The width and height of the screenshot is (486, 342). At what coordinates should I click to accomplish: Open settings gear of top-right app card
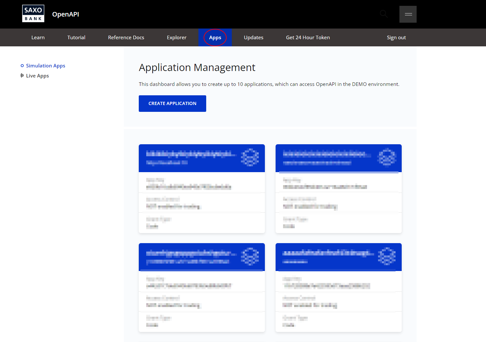[387, 158]
